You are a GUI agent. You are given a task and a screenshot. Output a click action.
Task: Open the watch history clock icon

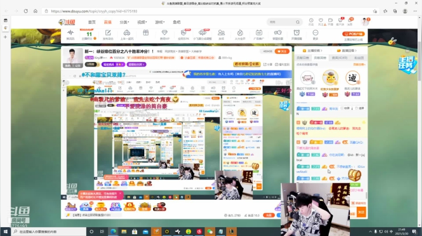click(311, 22)
